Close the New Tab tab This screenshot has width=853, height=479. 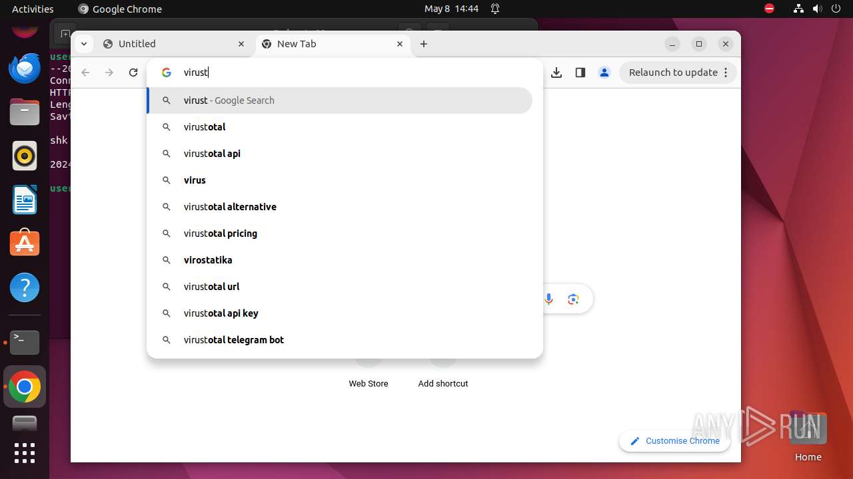pos(400,44)
